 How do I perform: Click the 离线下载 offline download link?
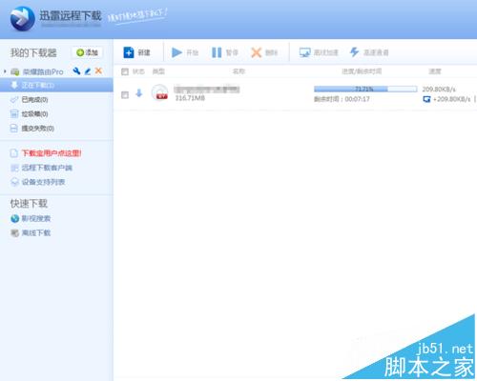click(x=36, y=232)
